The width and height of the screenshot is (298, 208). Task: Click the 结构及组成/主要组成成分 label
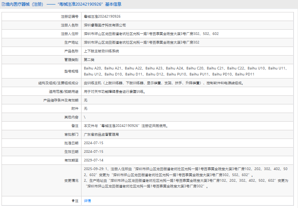click(58, 83)
